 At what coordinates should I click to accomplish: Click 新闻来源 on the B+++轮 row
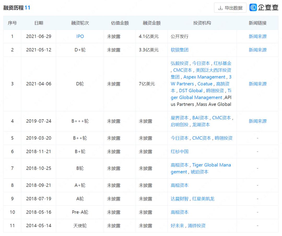point(258,121)
